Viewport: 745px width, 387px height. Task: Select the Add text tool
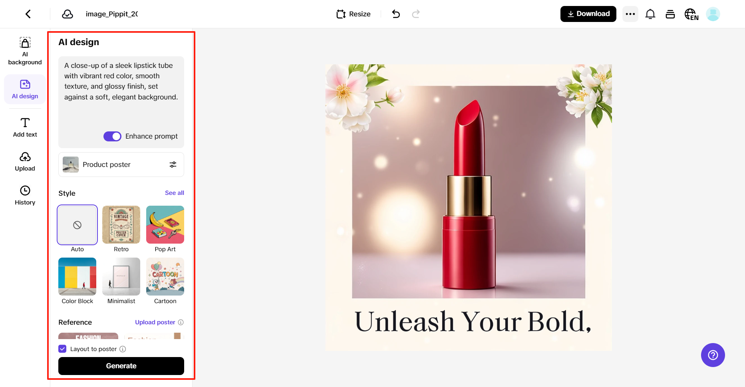(x=25, y=127)
